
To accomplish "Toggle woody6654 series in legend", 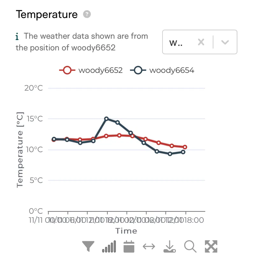I will [162, 70].
